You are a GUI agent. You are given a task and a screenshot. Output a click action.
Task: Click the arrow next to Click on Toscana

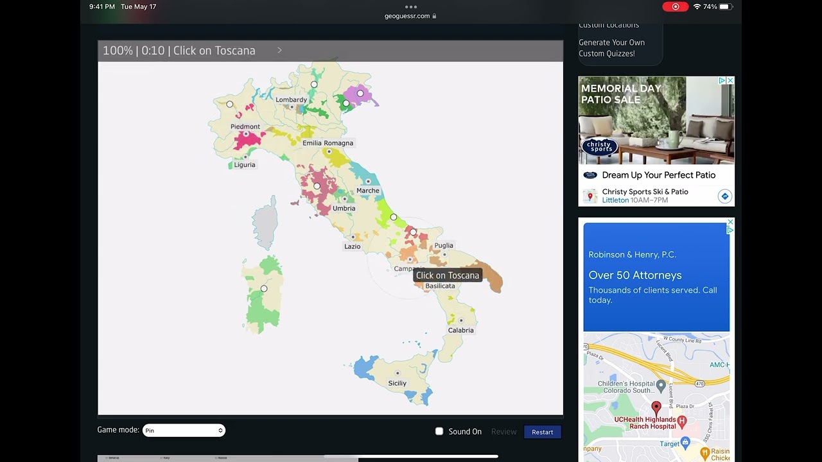(x=279, y=50)
